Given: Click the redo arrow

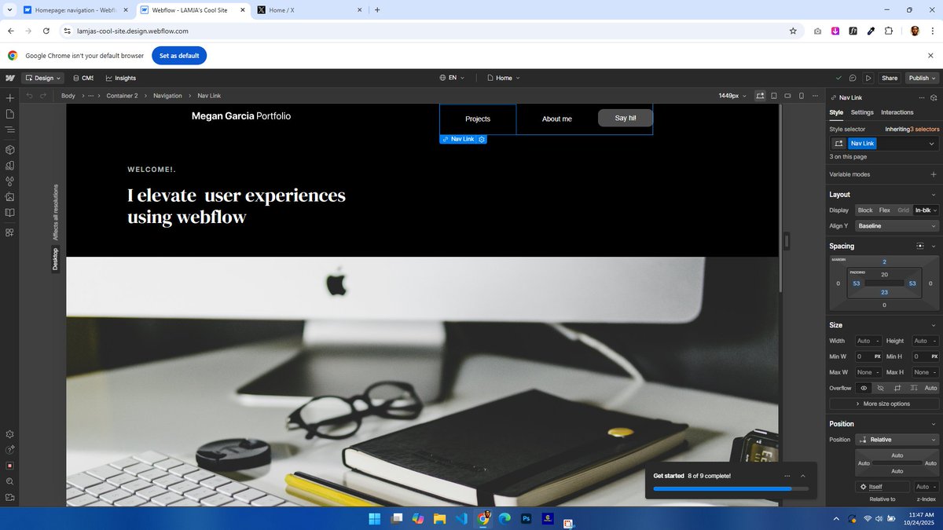Looking at the screenshot, I should [x=44, y=96].
